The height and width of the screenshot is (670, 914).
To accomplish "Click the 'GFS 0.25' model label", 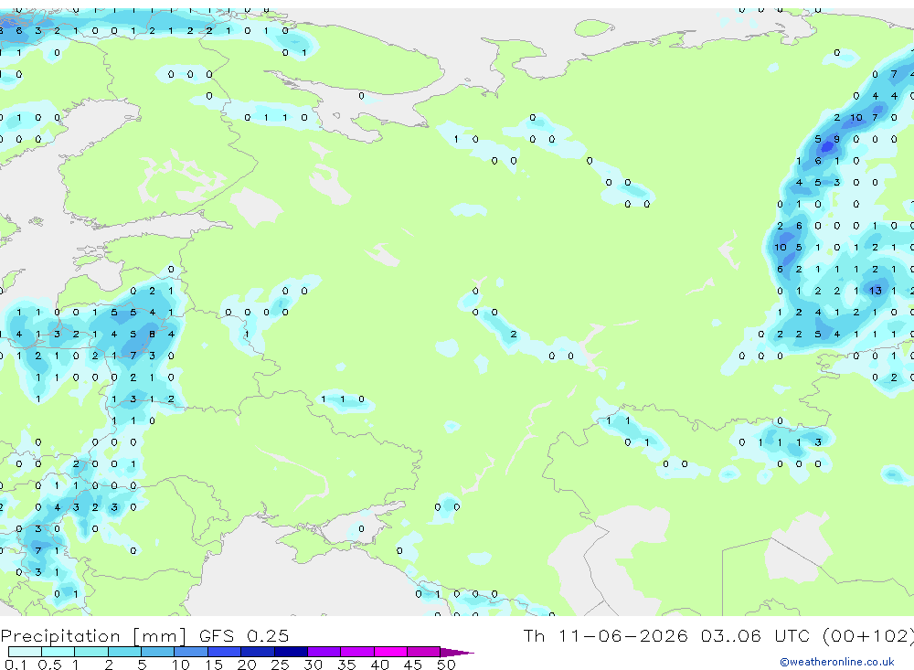I will pos(244,635).
